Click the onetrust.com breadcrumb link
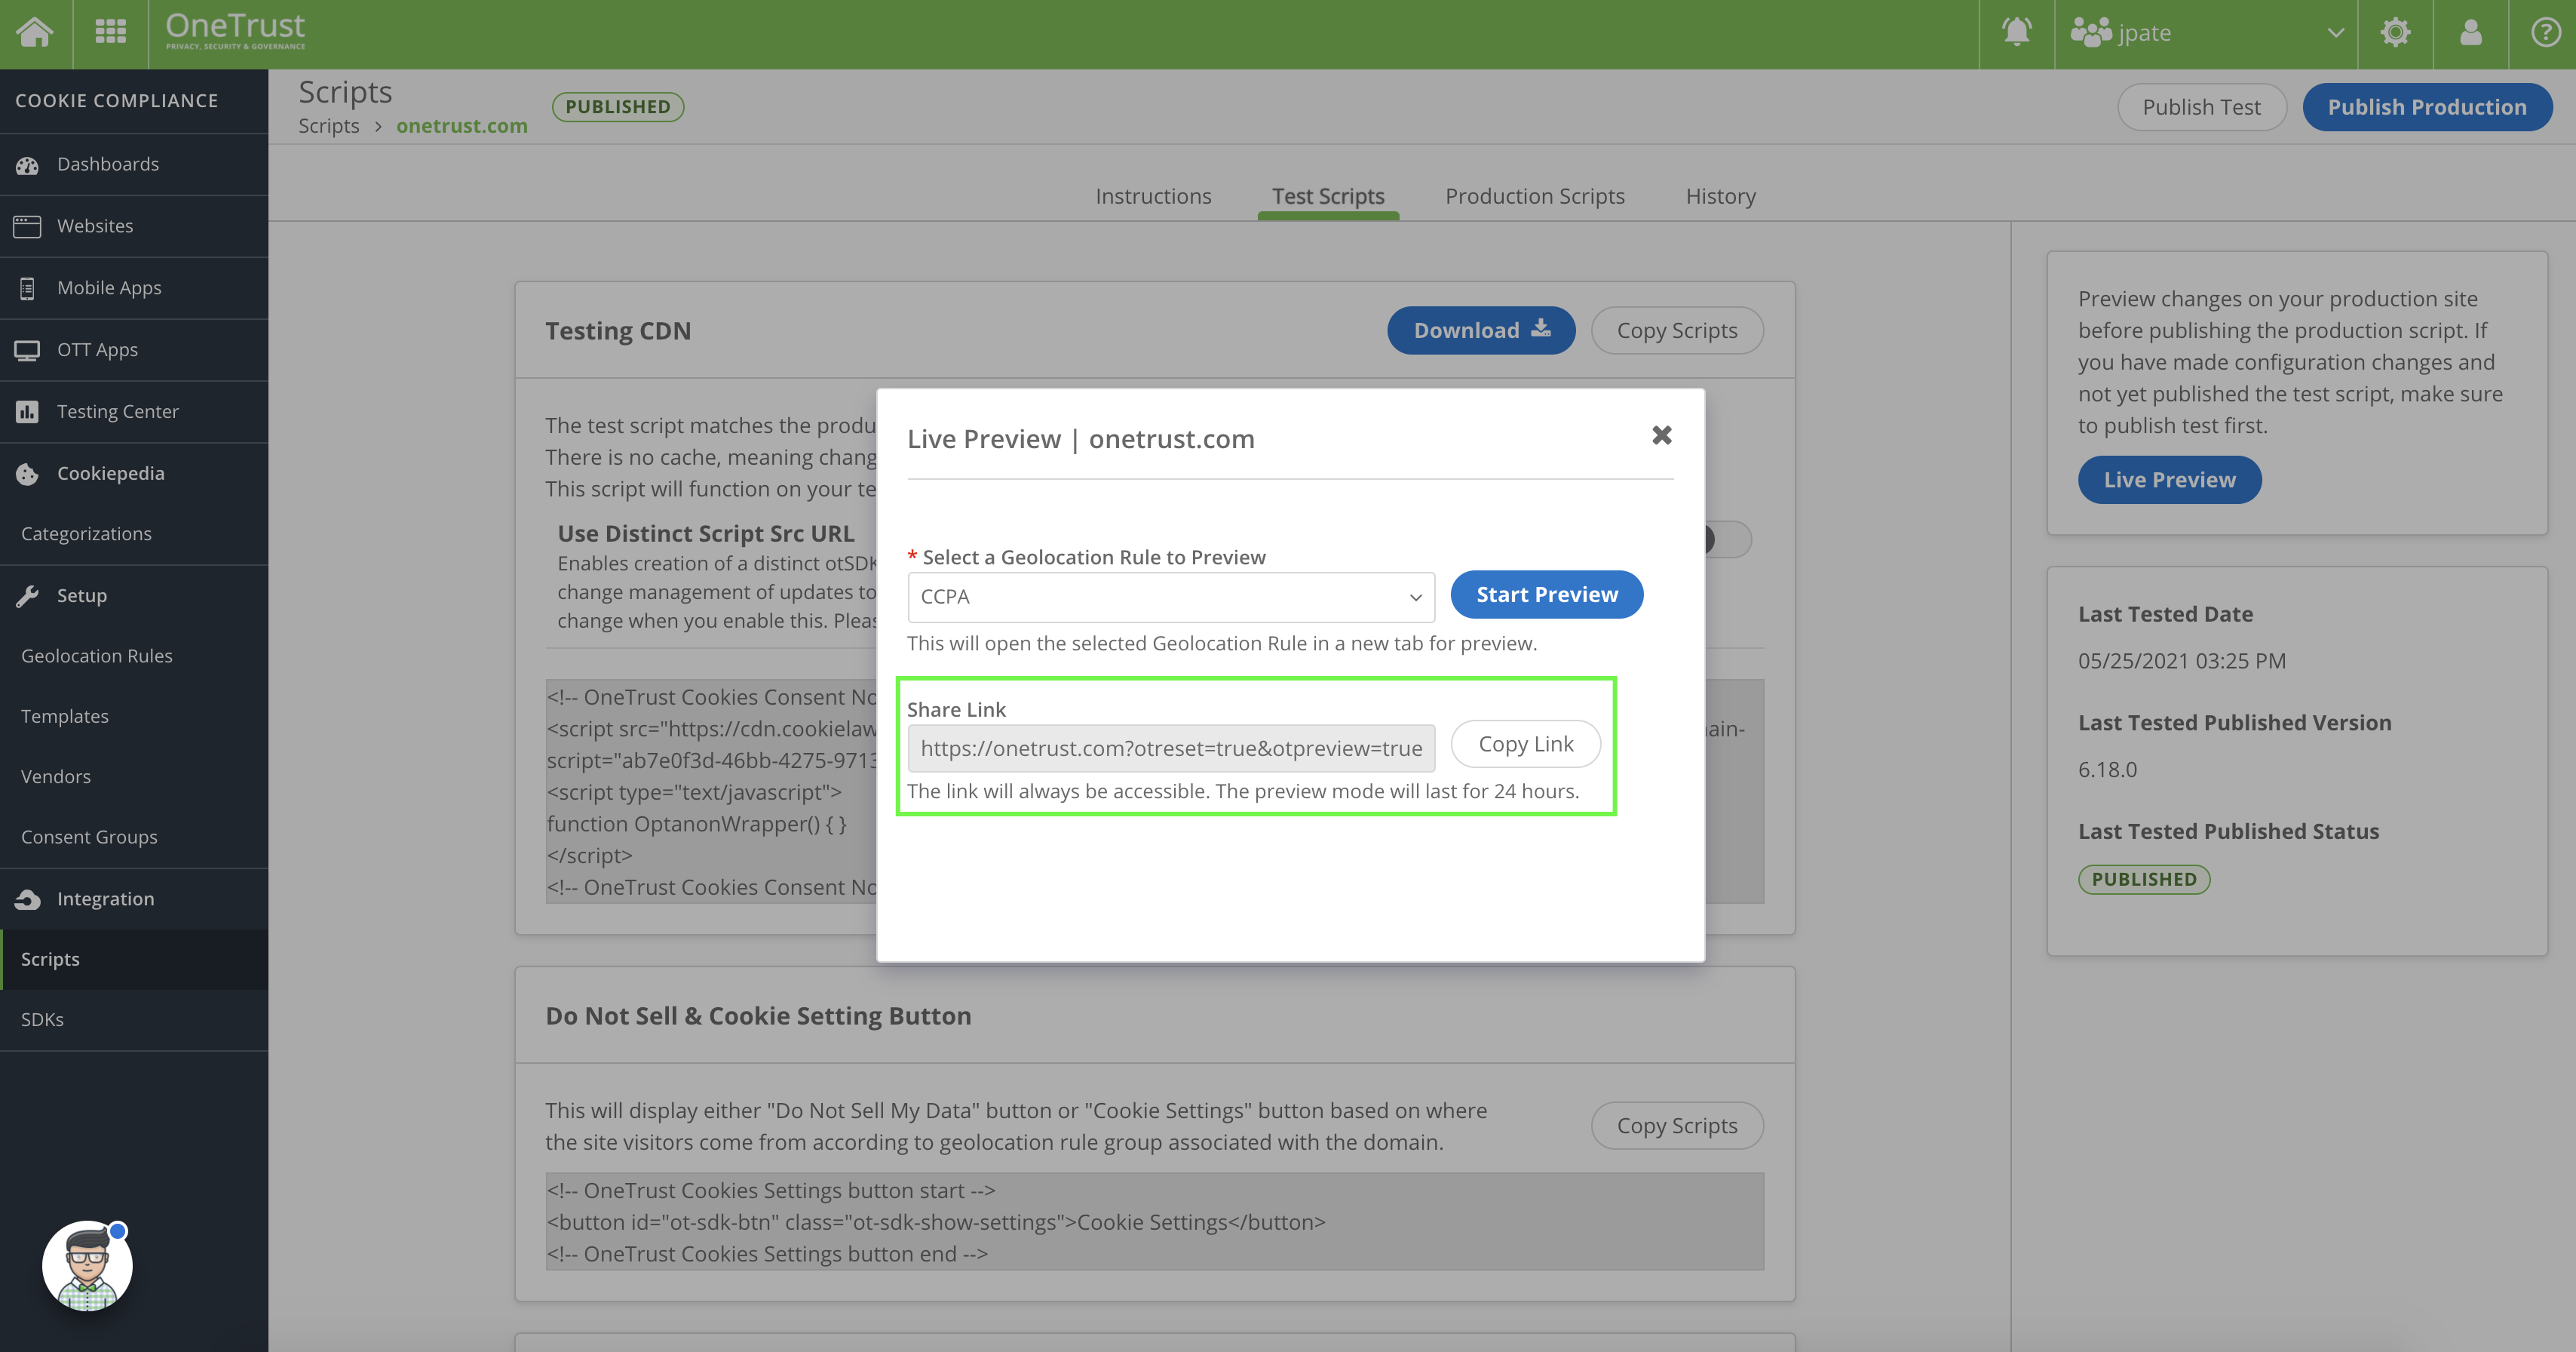Viewport: 2576px width, 1352px height. (461, 126)
